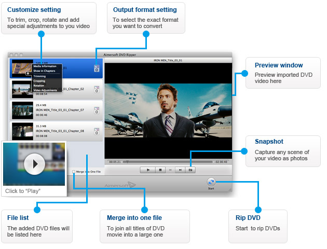The width and height of the screenshot is (327, 249).
Task: Click the round play button on video tutorial thumbnail
Action: coord(34,164)
